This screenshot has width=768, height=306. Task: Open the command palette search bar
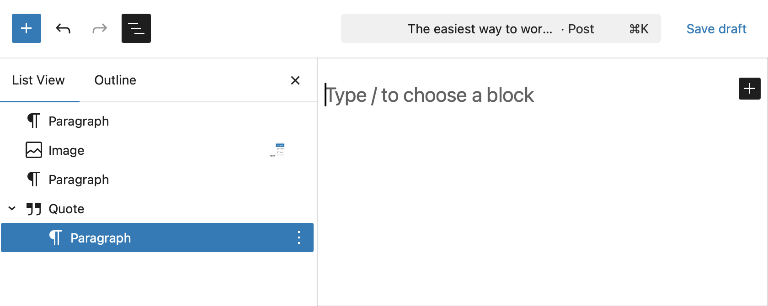coord(501,28)
